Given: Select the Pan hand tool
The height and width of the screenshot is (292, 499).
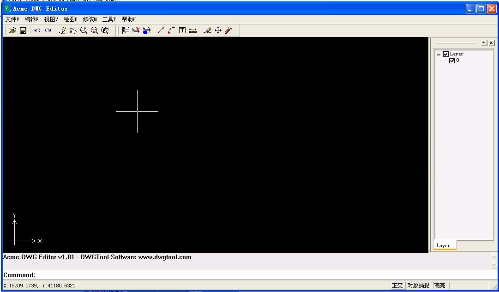Looking at the screenshot, I should 73,30.
